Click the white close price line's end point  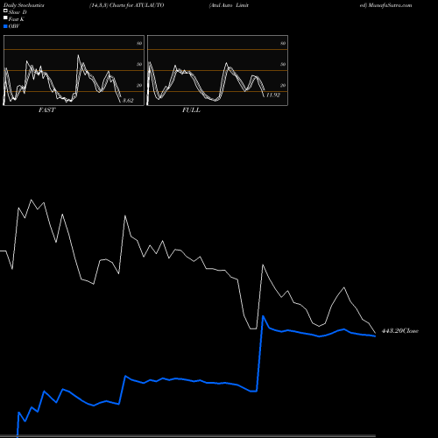pos(375,333)
